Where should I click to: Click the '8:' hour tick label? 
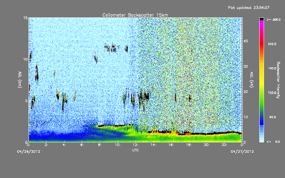[100, 145]
